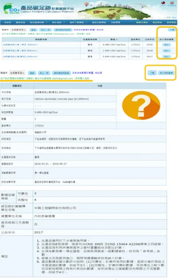Click the lower 回上一頁 back button
Image resolution: width=178 pixels, height=280 pixels.
44,73
